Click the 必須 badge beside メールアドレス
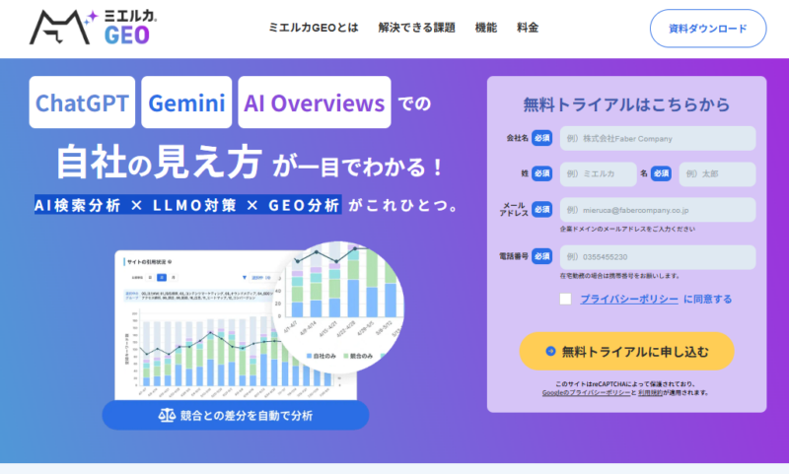Image resolution: width=789 pixels, height=474 pixels. click(541, 209)
